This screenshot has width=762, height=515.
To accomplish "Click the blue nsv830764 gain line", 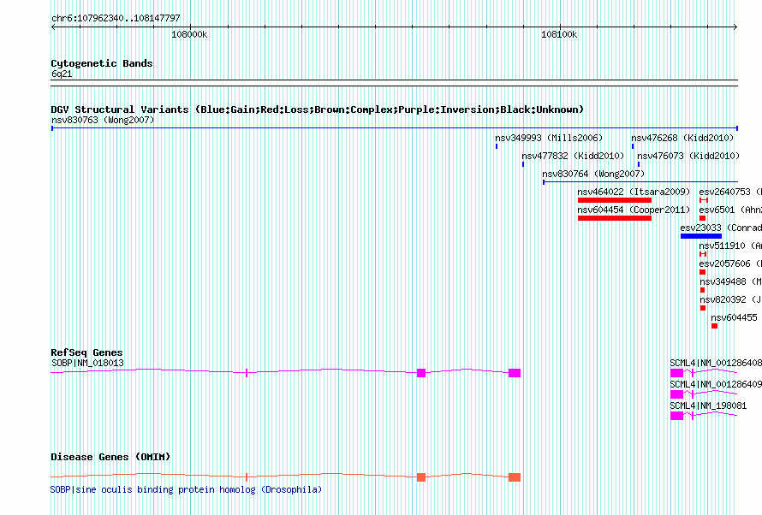I will pyautogui.click(x=640, y=182).
